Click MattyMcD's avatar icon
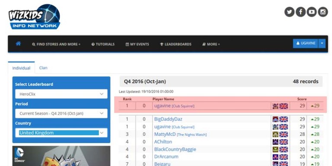 pyautogui.click(x=275, y=134)
